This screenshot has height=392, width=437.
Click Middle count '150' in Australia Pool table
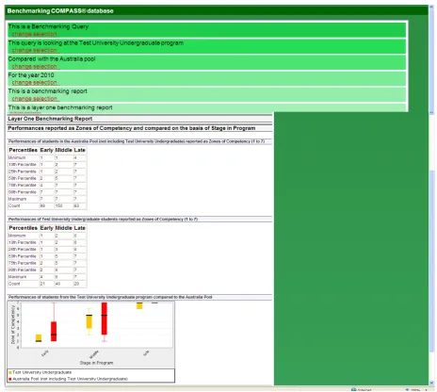click(59, 206)
